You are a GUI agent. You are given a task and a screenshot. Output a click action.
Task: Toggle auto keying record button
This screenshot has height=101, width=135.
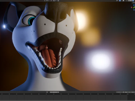click(x=47, y=92)
